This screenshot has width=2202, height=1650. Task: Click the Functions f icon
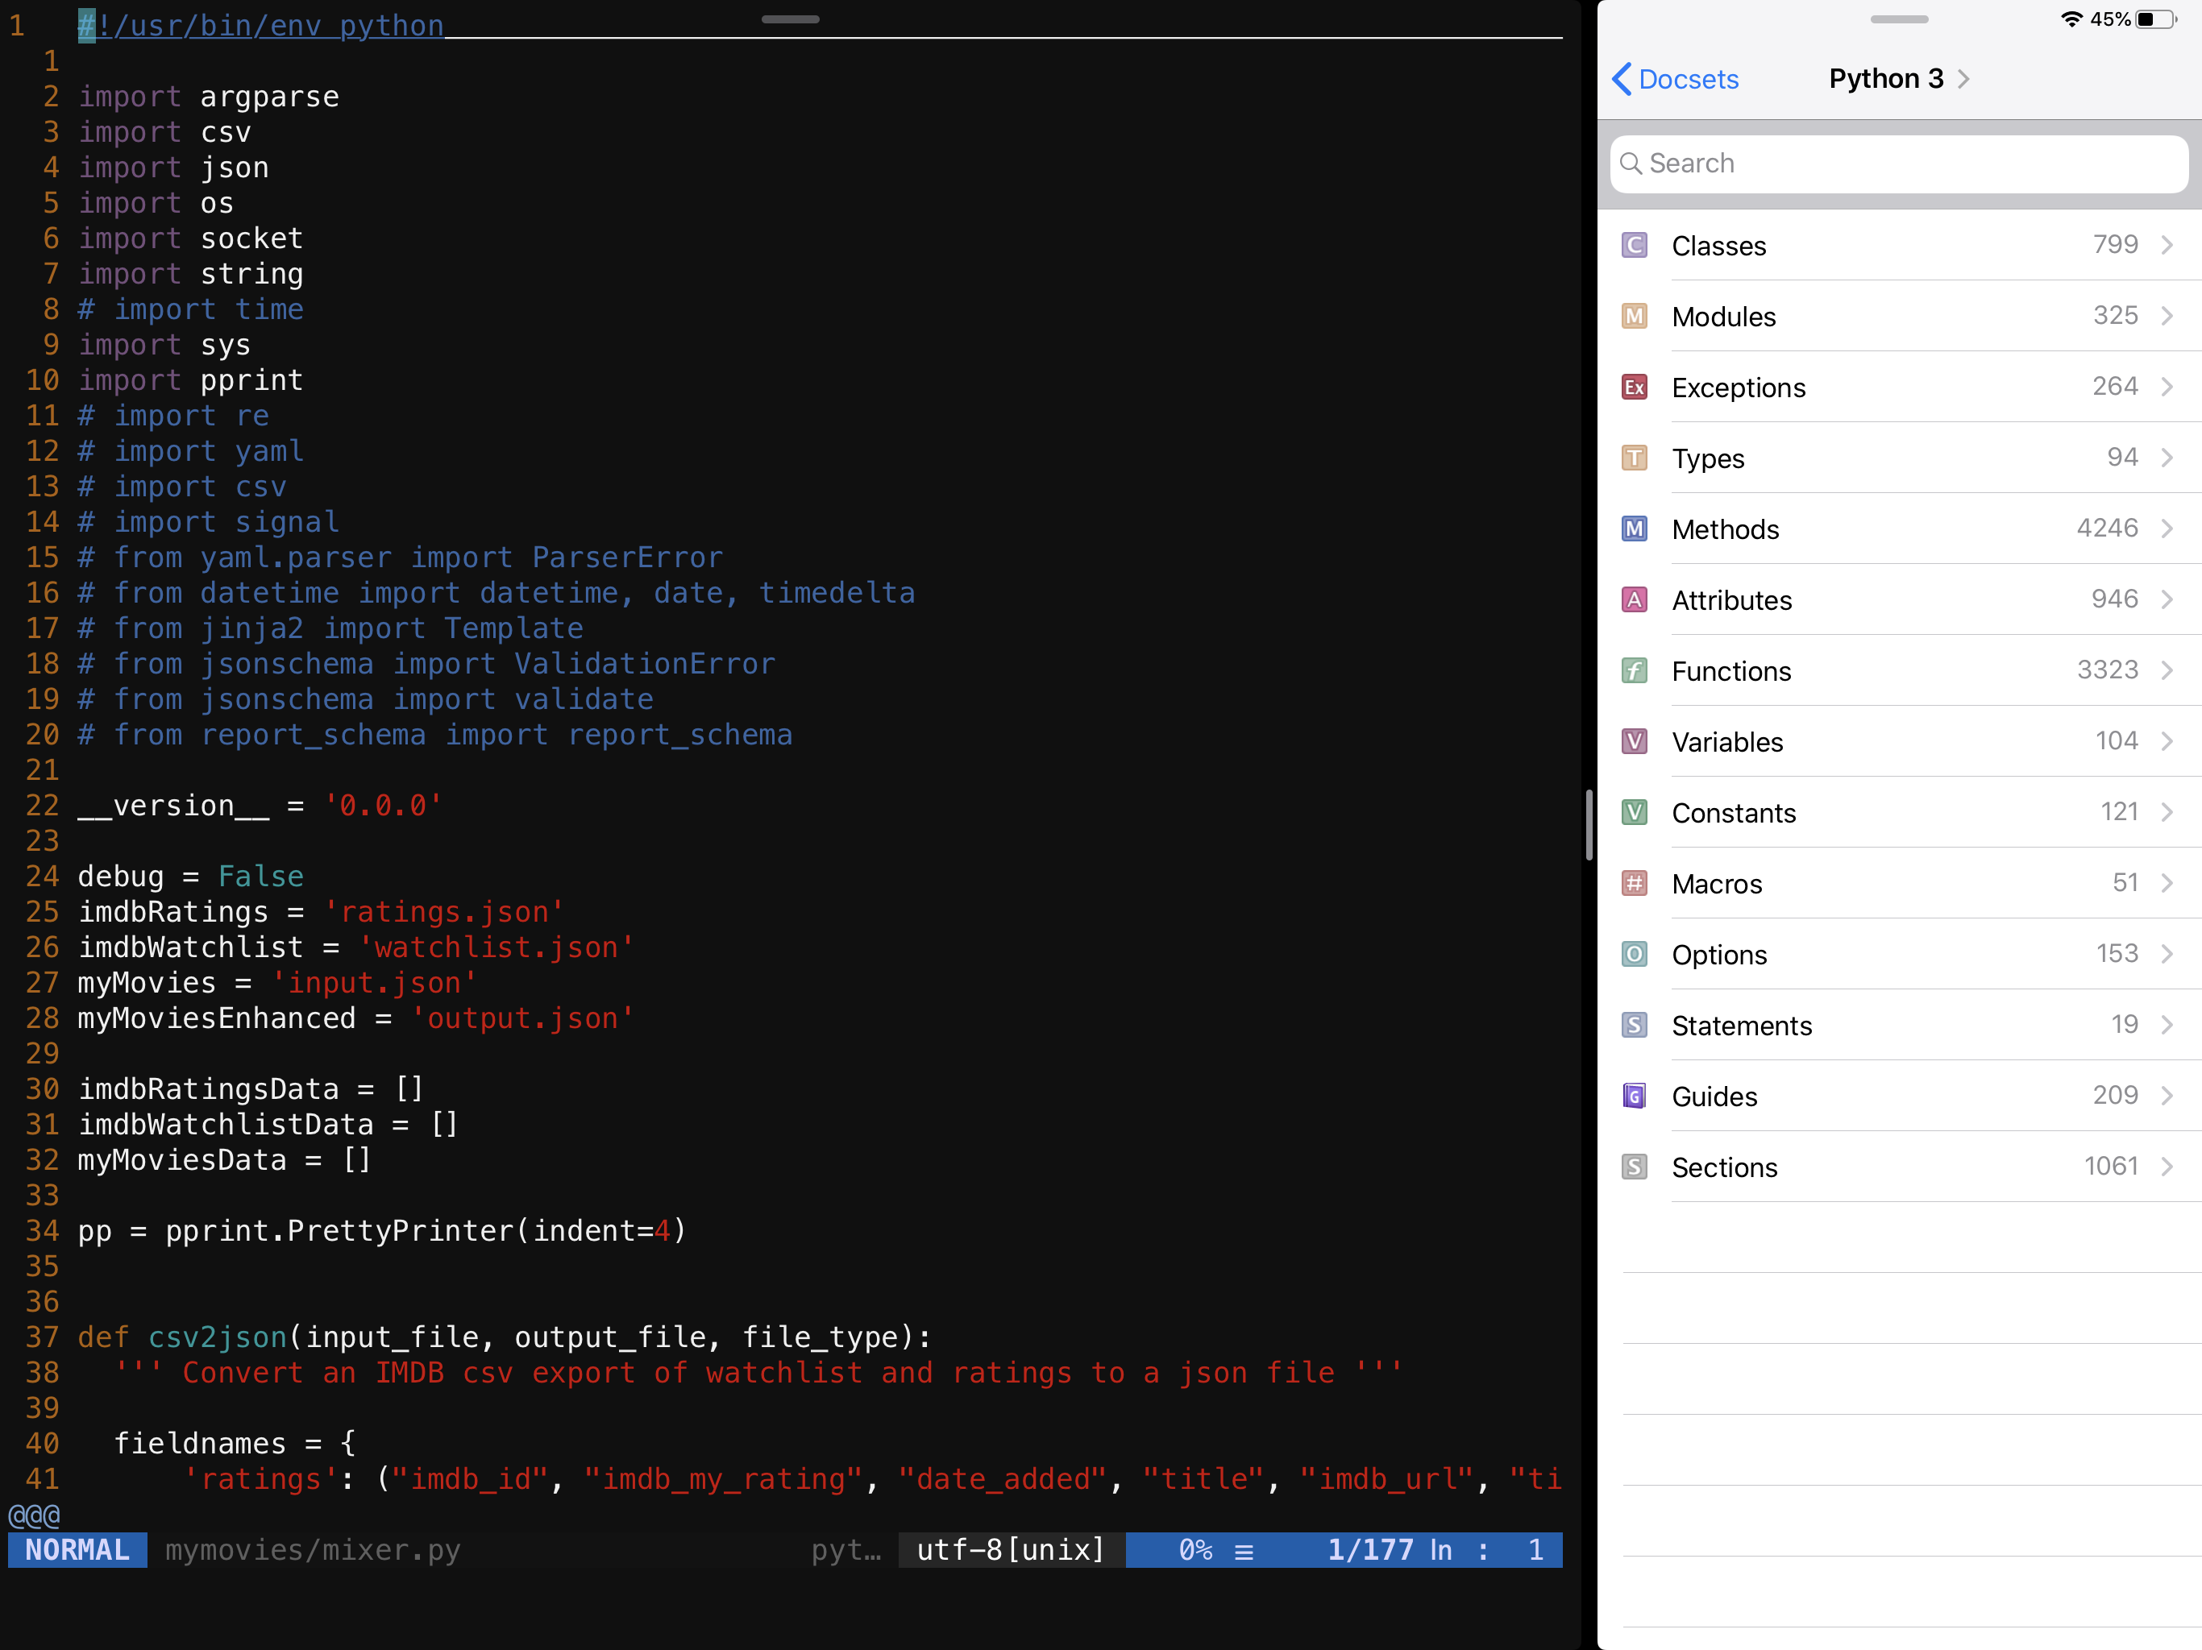pos(1634,671)
